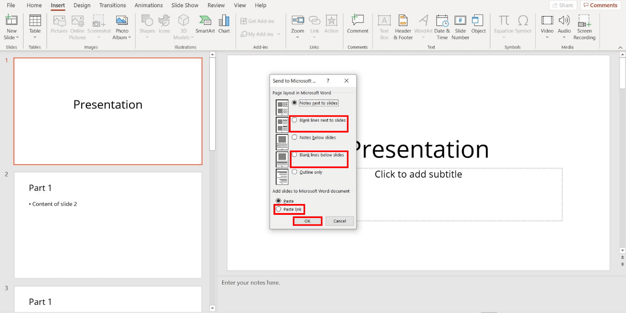Select the Paste radio button
The width and height of the screenshot is (626, 313).
(278, 201)
